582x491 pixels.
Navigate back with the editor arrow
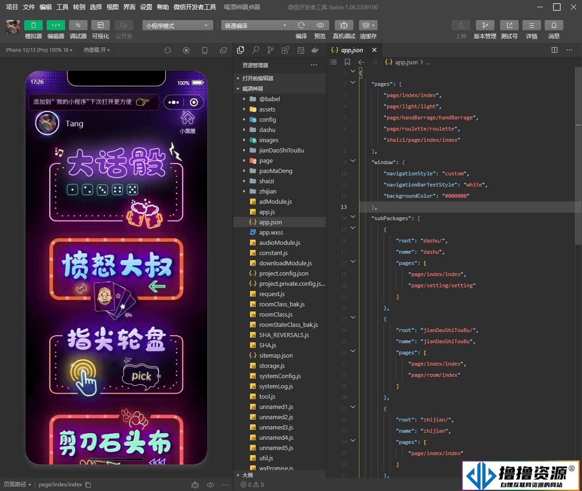361,62
